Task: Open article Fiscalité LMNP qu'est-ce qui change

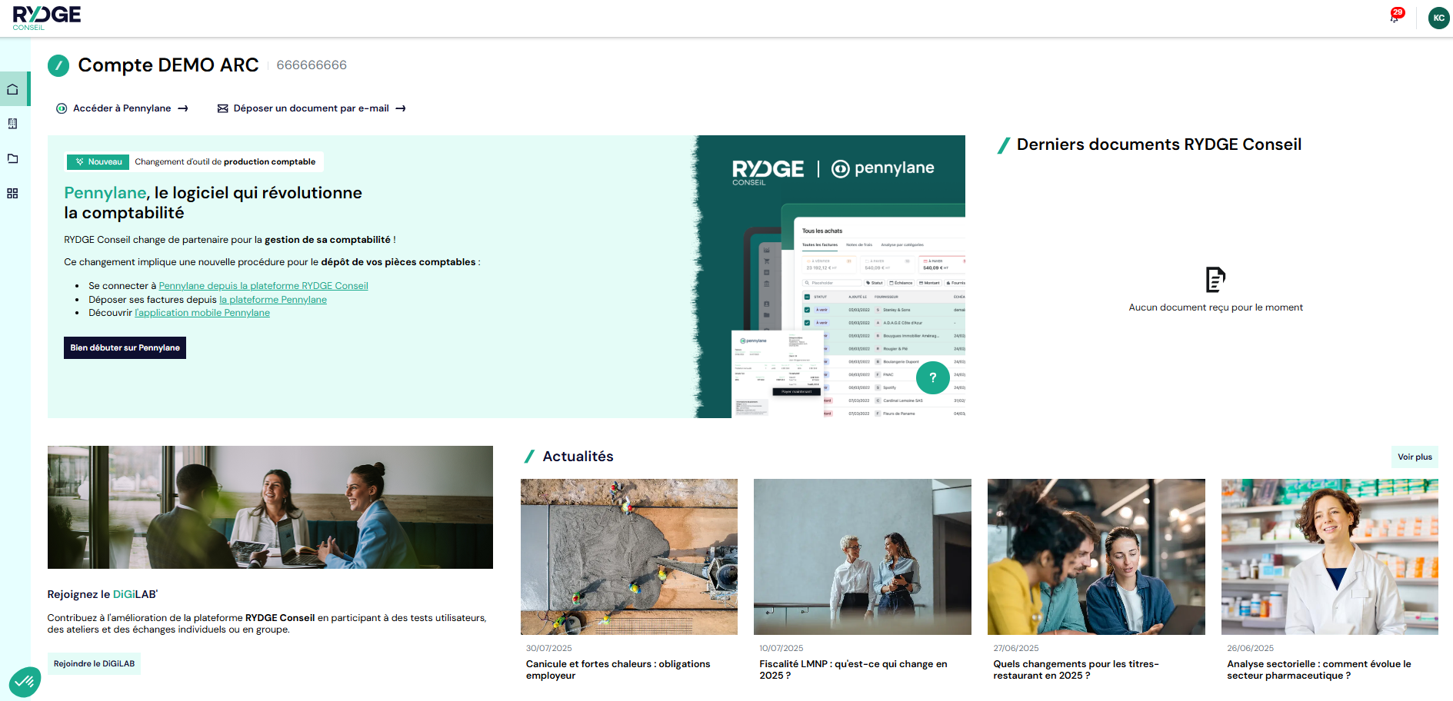Action: (x=853, y=669)
